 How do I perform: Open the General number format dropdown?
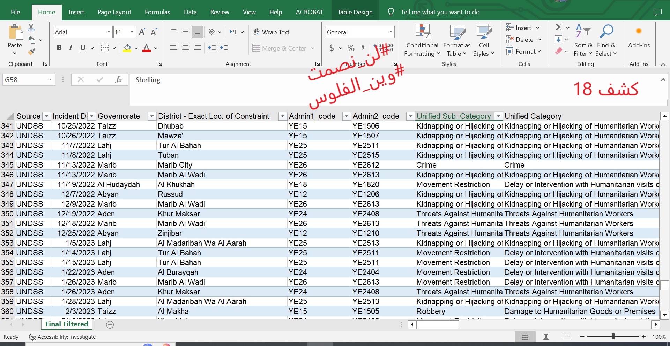[x=390, y=32]
